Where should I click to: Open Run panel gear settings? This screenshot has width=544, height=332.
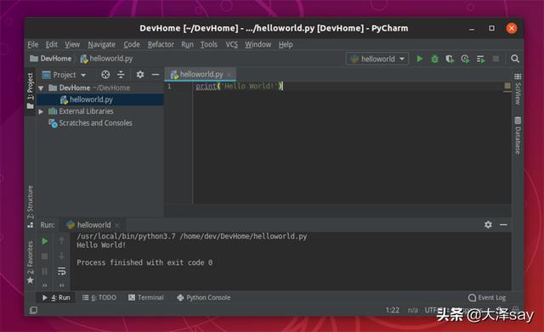coord(488,224)
